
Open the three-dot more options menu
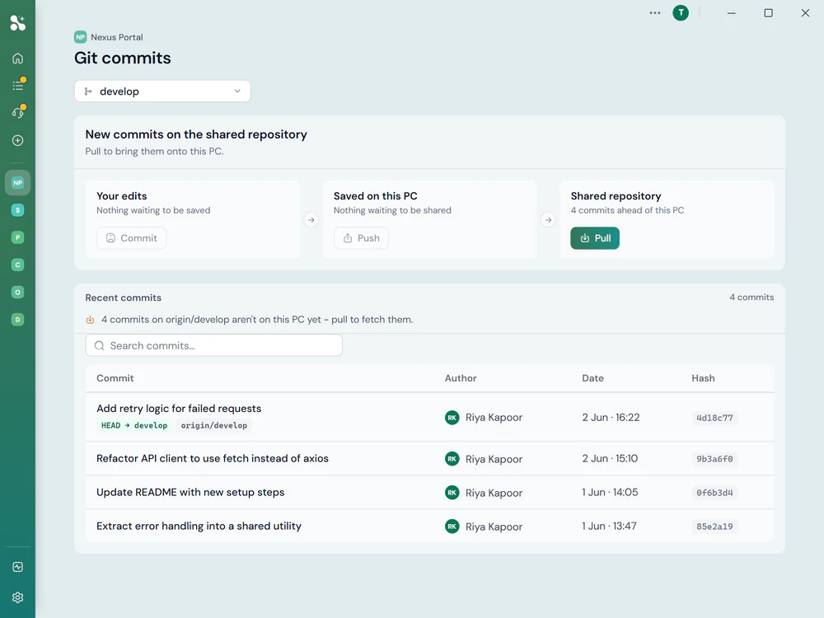pos(655,13)
